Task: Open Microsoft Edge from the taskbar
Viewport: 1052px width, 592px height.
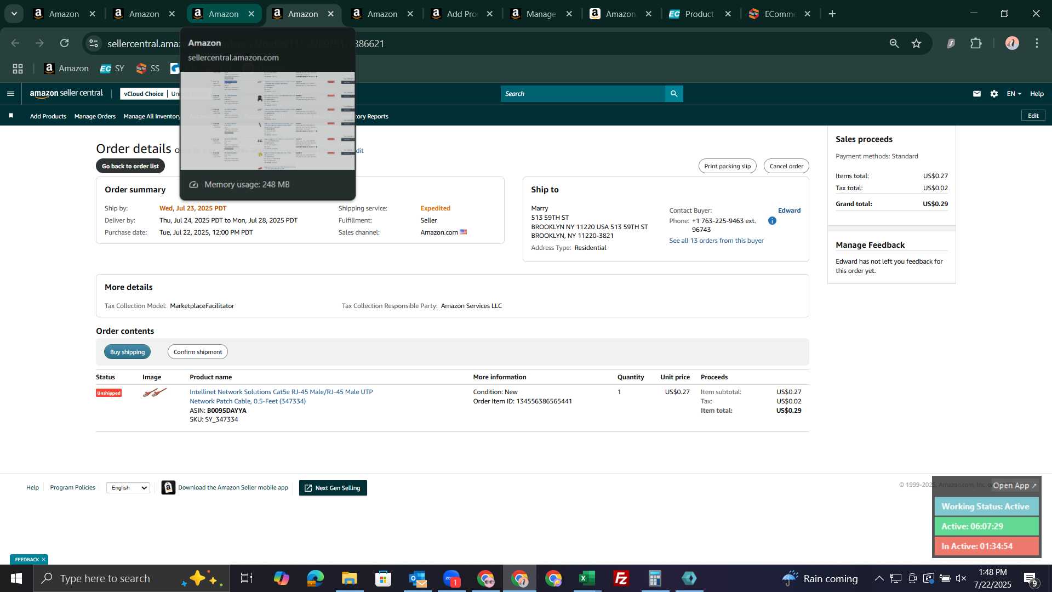Action: [x=315, y=578]
